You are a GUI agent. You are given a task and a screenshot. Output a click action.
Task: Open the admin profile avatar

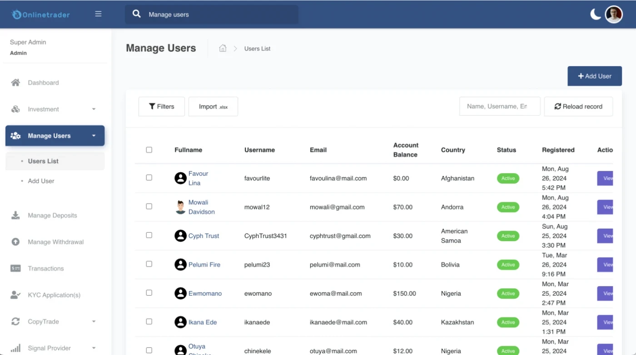[x=614, y=15]
